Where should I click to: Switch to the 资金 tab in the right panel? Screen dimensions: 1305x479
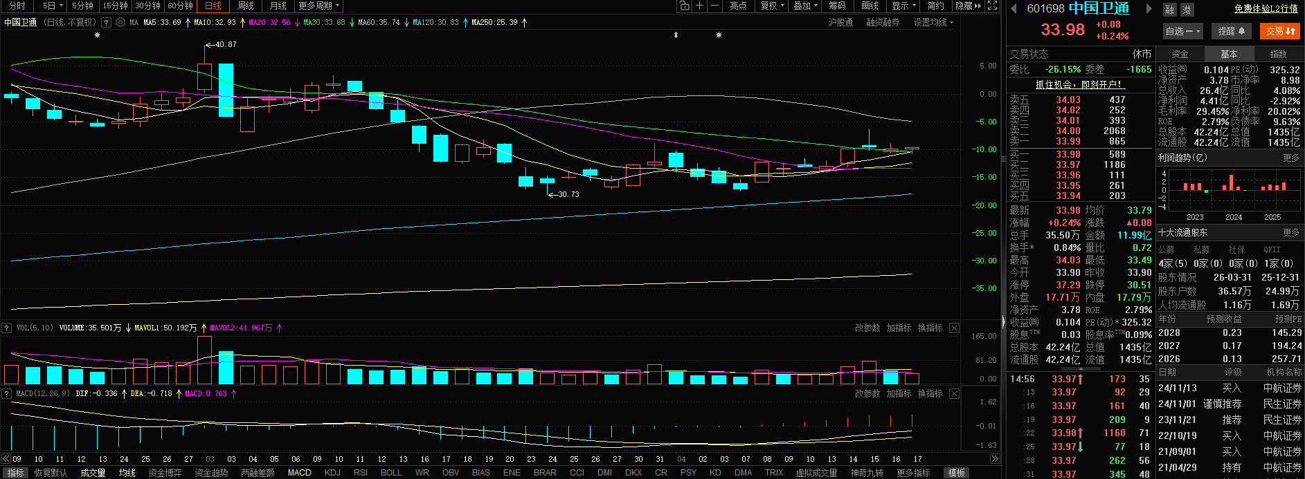pyautogui.click(x=1180, y=54)
